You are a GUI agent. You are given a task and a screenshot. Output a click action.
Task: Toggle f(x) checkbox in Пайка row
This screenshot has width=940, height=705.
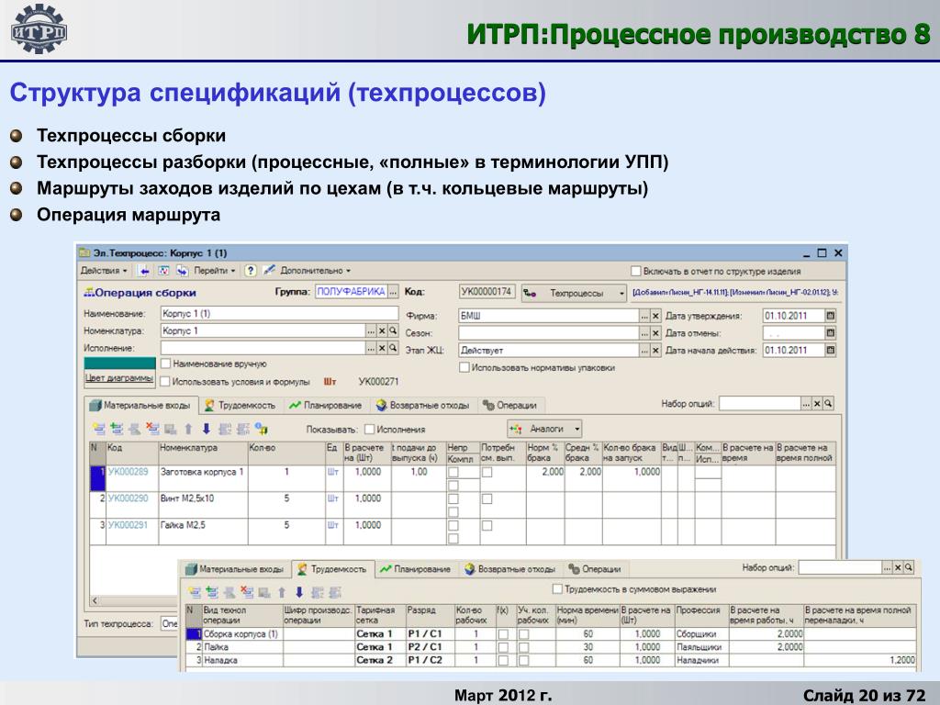click(503, 647)
